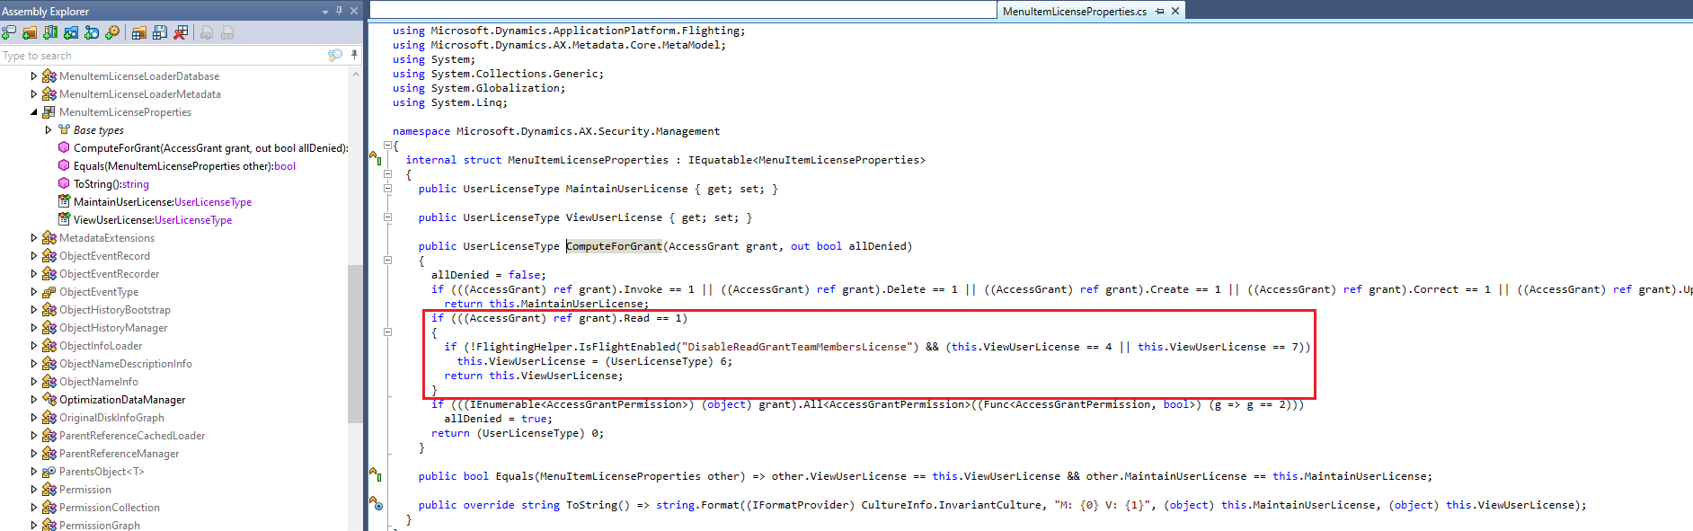
Task: Select the PermissionCollection tree item
Action: click(110, 508)
